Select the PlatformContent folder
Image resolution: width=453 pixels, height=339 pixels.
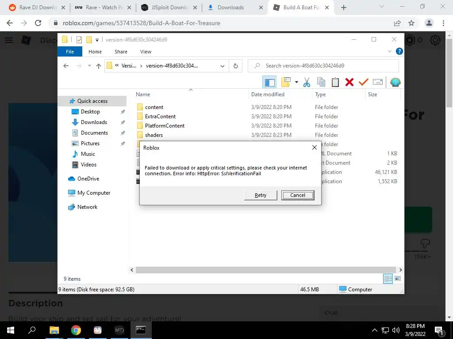[x=165, y=126]
